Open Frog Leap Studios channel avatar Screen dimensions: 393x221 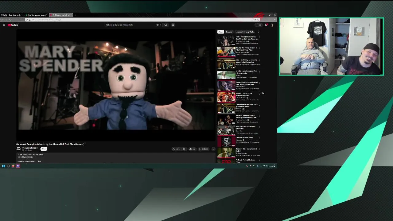[18, 149]
